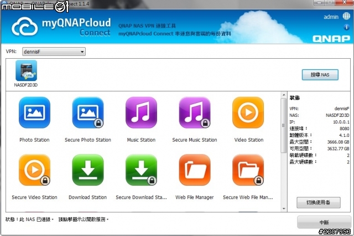Click the 中斷 disconnect button

pos(324,223)
